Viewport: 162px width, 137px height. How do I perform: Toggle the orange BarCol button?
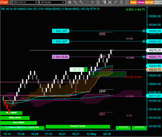(149, 2)
